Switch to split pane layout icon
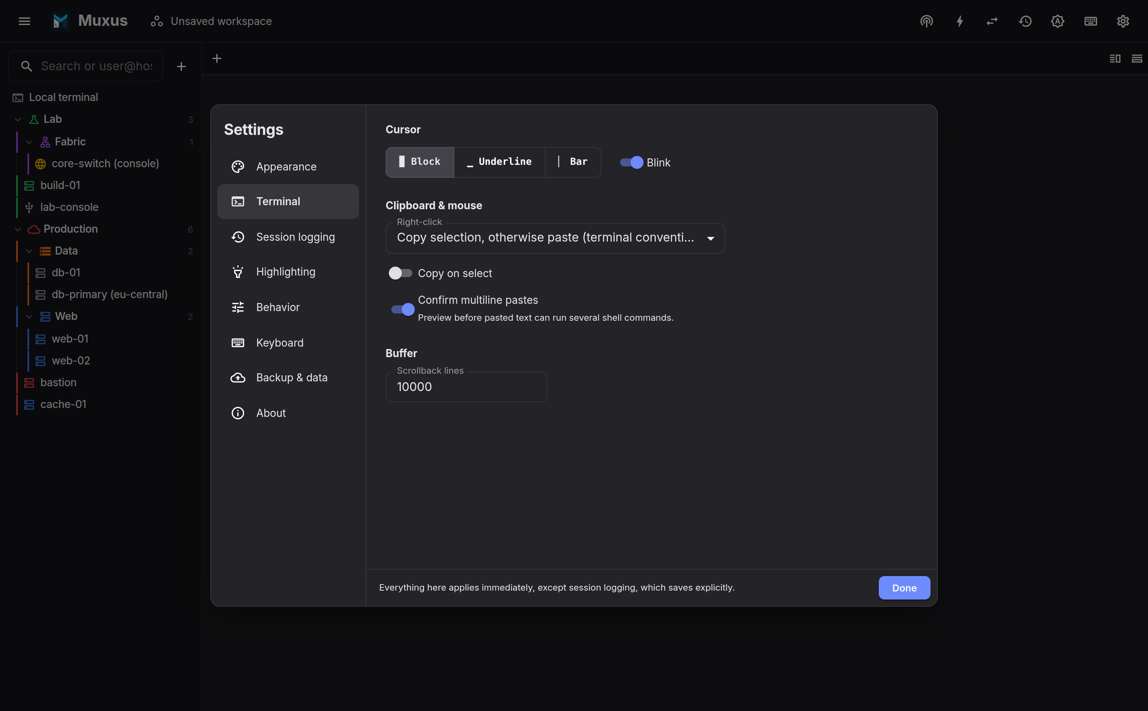 point(1114,58)
